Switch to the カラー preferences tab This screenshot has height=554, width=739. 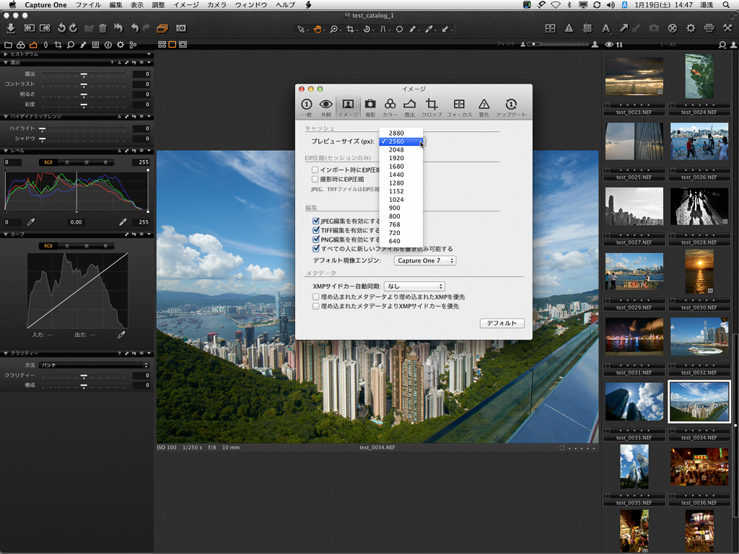(x=390, y=107)
